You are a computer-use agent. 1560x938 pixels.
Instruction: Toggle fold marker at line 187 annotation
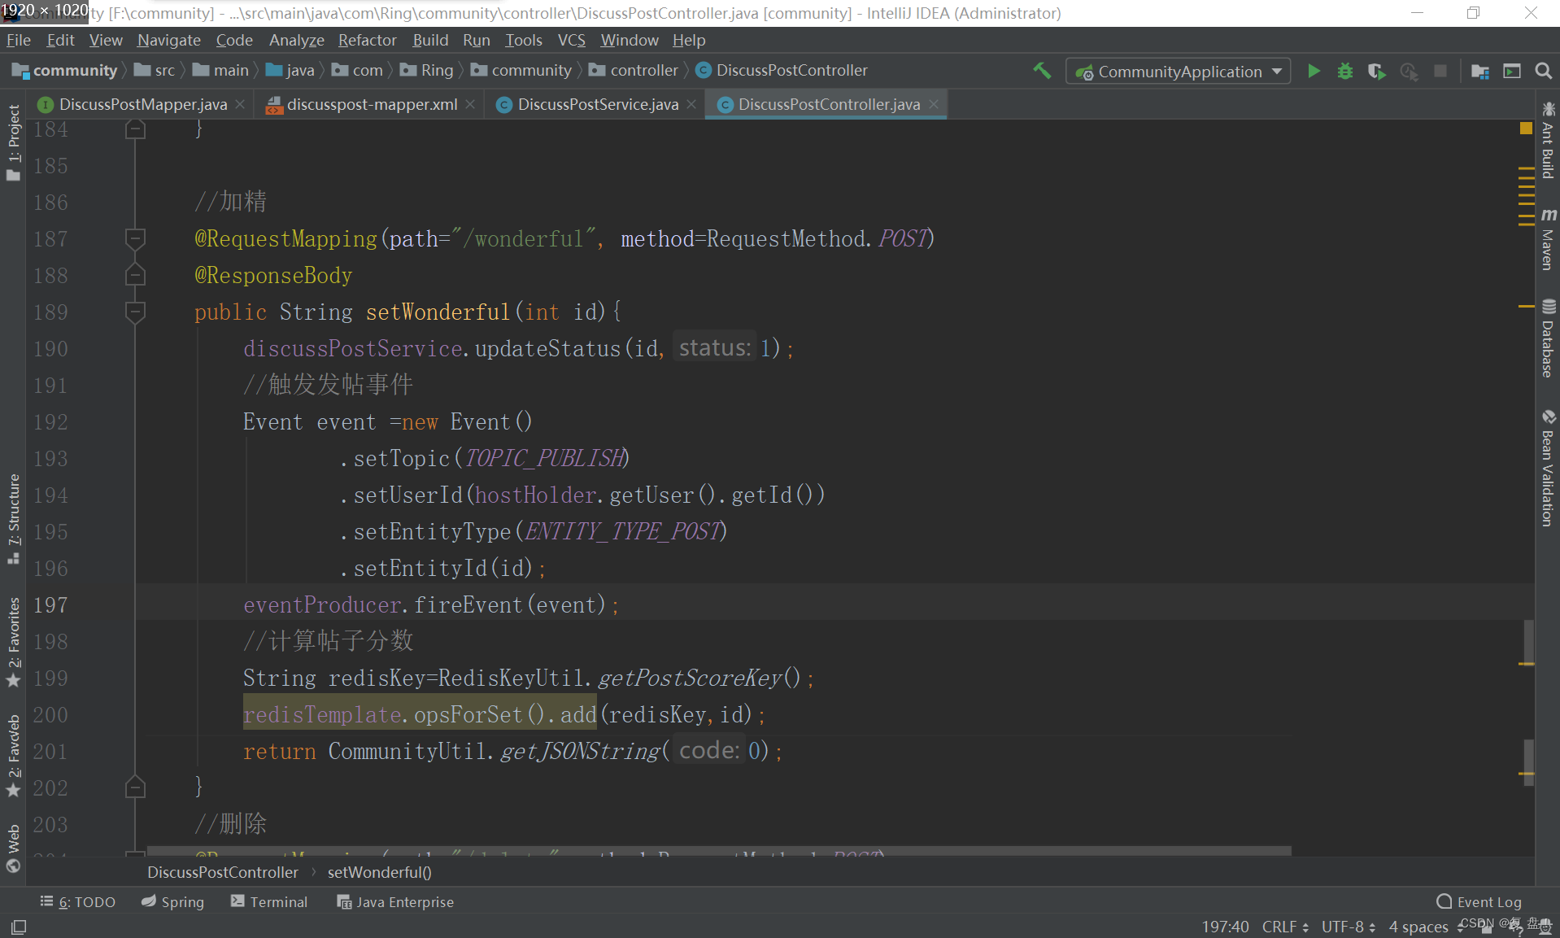136,238
